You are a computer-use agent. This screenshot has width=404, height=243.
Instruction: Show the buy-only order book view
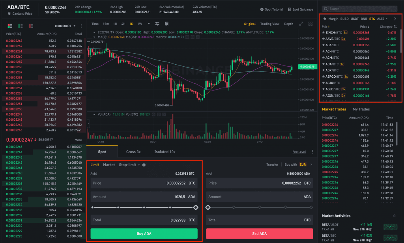[19, 26]
